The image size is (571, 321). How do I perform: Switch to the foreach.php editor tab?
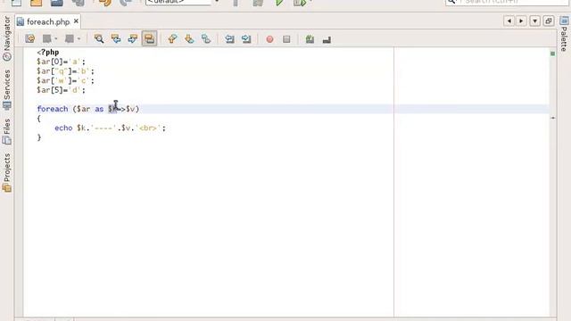[x=47, y=21]
